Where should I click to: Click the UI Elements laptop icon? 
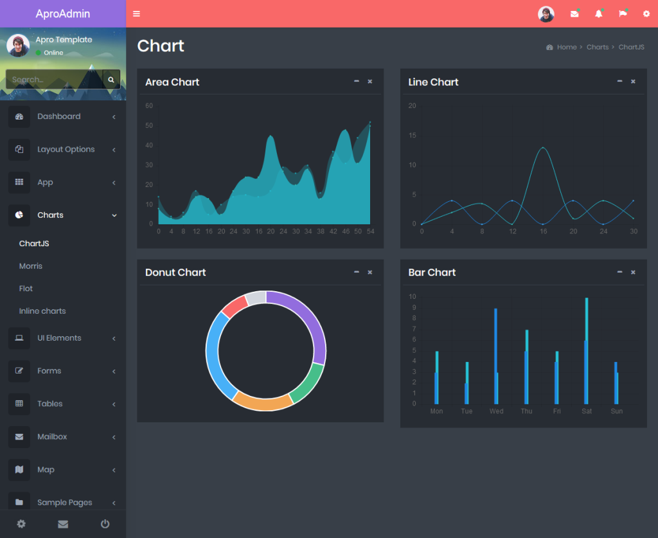[x=19, y=338]
